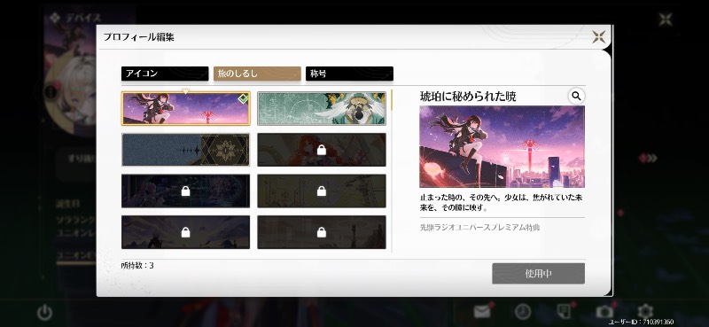Click the triple-arrow icon on right side
Screen dimensions: 709x327
pyautogui.click(x=648, y=159)
